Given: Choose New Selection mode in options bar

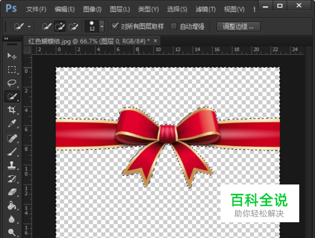Looking at the screenshot, I should [47, 26].
